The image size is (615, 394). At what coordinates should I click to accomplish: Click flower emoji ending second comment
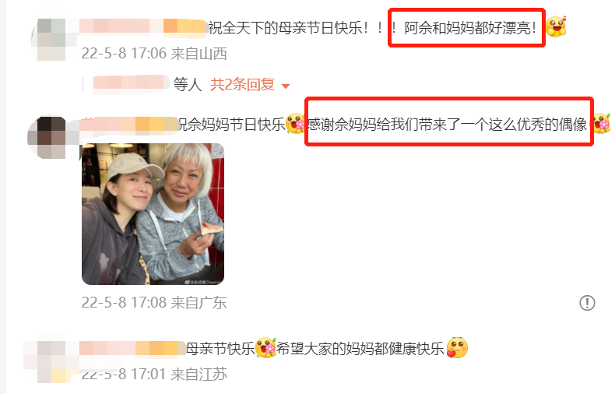click(601, 124)
